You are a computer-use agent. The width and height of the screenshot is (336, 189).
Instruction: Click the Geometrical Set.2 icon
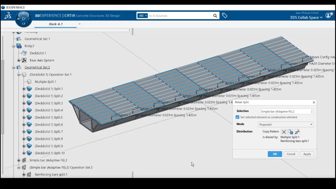coord(19,67)
